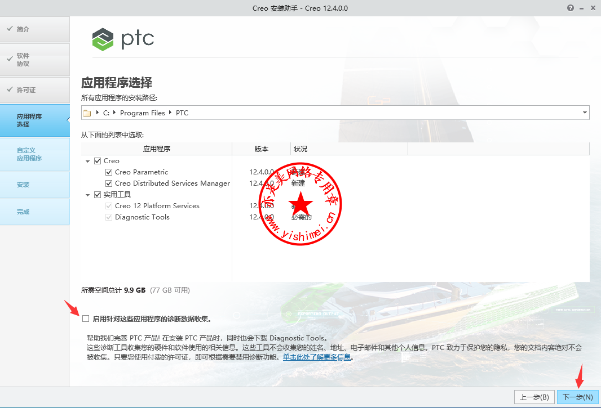
Task: Open the install path dropdown arrow
Action: (585, 113)
